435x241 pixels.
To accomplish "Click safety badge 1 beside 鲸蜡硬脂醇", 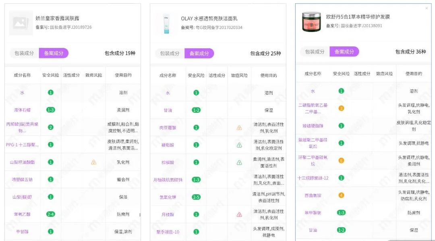I will coord(341,126).
